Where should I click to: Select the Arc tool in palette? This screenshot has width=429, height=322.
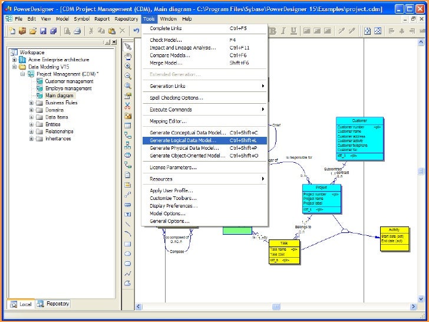(128, 234)
